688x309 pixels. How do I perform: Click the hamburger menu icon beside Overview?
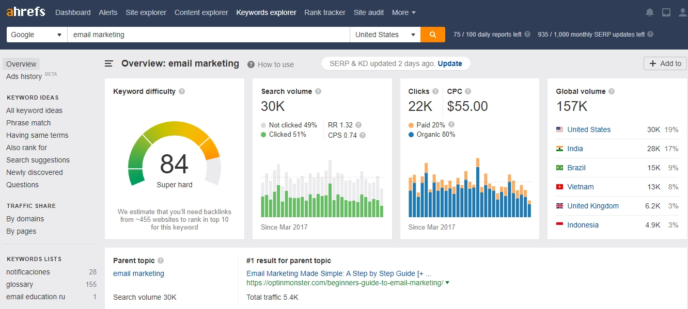(109, 64)
